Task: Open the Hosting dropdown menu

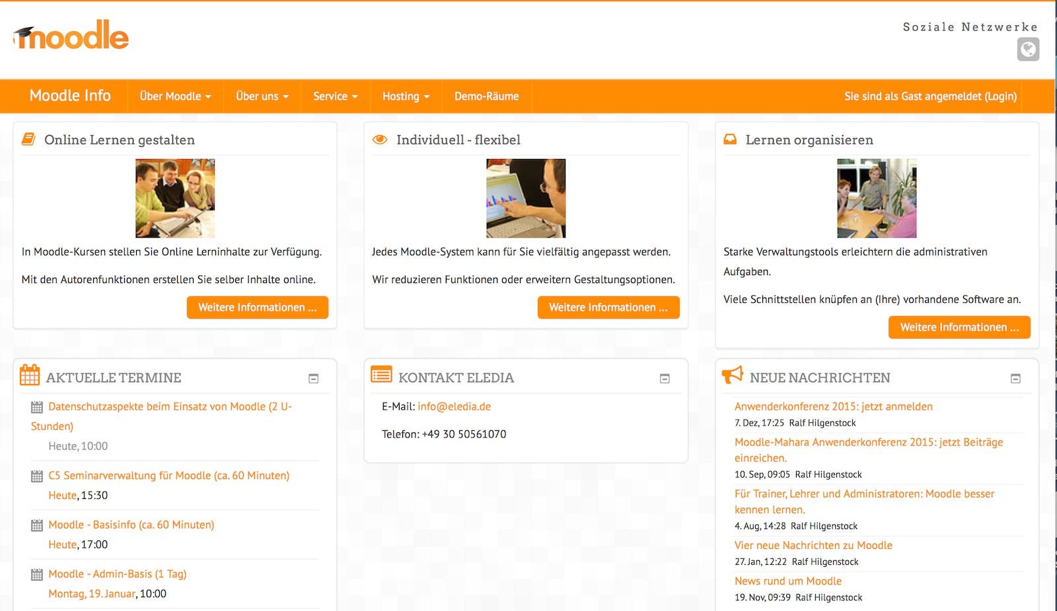Action: tap(406, 96)
